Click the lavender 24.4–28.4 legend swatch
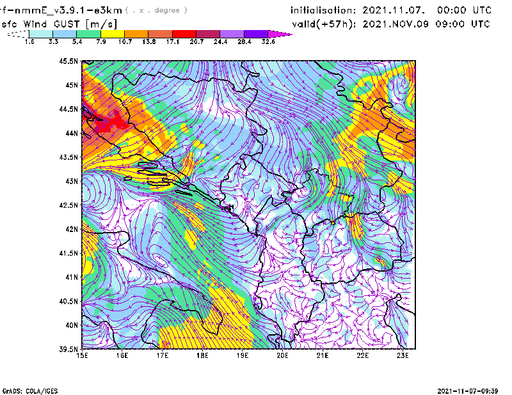Viewport: 512px width, 395px height. [232, 34]
